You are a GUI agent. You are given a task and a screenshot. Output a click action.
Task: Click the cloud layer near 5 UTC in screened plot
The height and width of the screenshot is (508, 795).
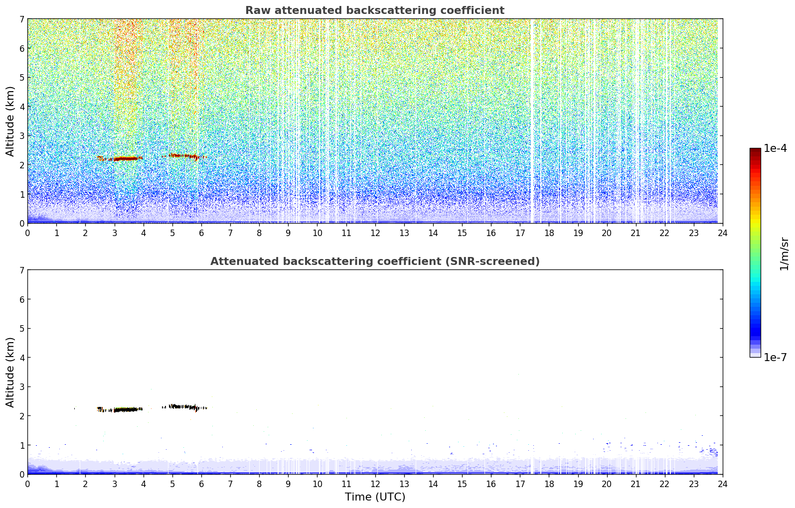tap(182, 407)
